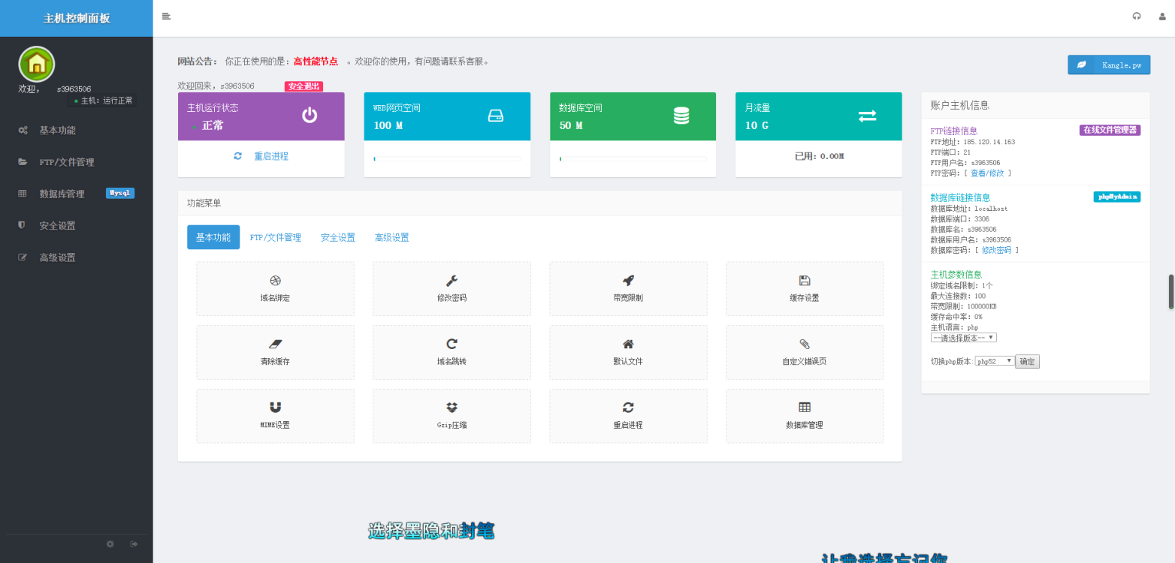Open the 域名绑定 tile
The width and height of the screenshot is (1175, 563).
click(x=275, y=289)
